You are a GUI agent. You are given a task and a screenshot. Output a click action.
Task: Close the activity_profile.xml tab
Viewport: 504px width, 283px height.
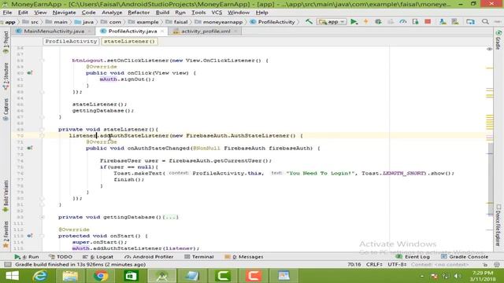(x=235, y=31)
